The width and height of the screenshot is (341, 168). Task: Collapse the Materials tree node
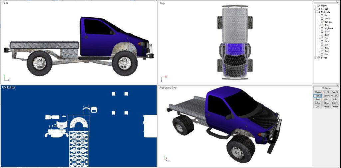pyautogui.click(x=315, y=12)
